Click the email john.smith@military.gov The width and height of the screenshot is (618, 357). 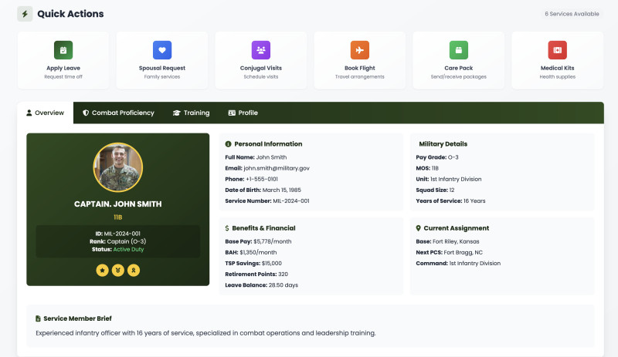277,167
